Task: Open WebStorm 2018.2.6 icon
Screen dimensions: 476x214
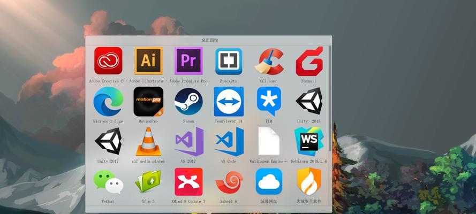Action: point(309,141)
